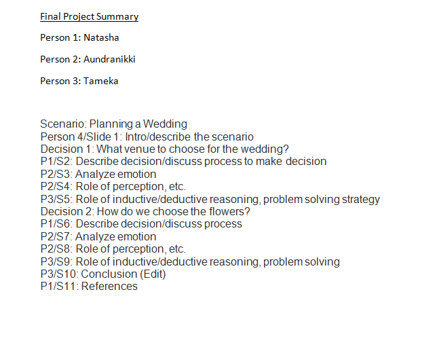Click the P2/S8 Role of perception line
The image size is (439, 347).
click(113, 249)
